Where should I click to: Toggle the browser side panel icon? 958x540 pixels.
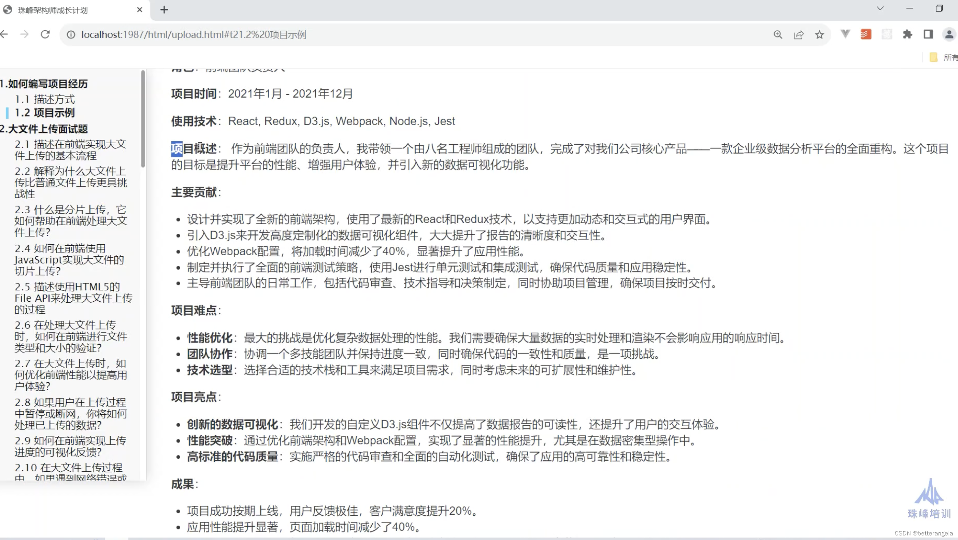(x=928, y=34)
